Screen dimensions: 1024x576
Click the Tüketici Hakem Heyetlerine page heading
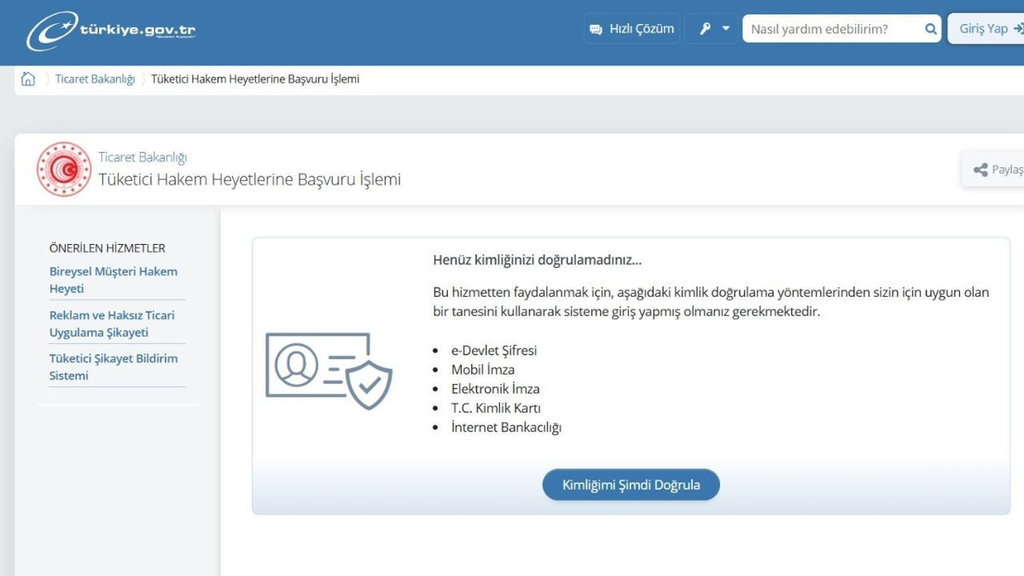pyautogui.click(x=249, y=180)
